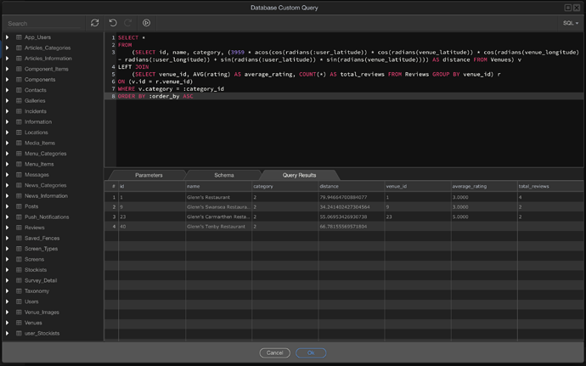Select the Glenn's Tenby Restaurant row
586x366 pixels.
coord(344,227)
